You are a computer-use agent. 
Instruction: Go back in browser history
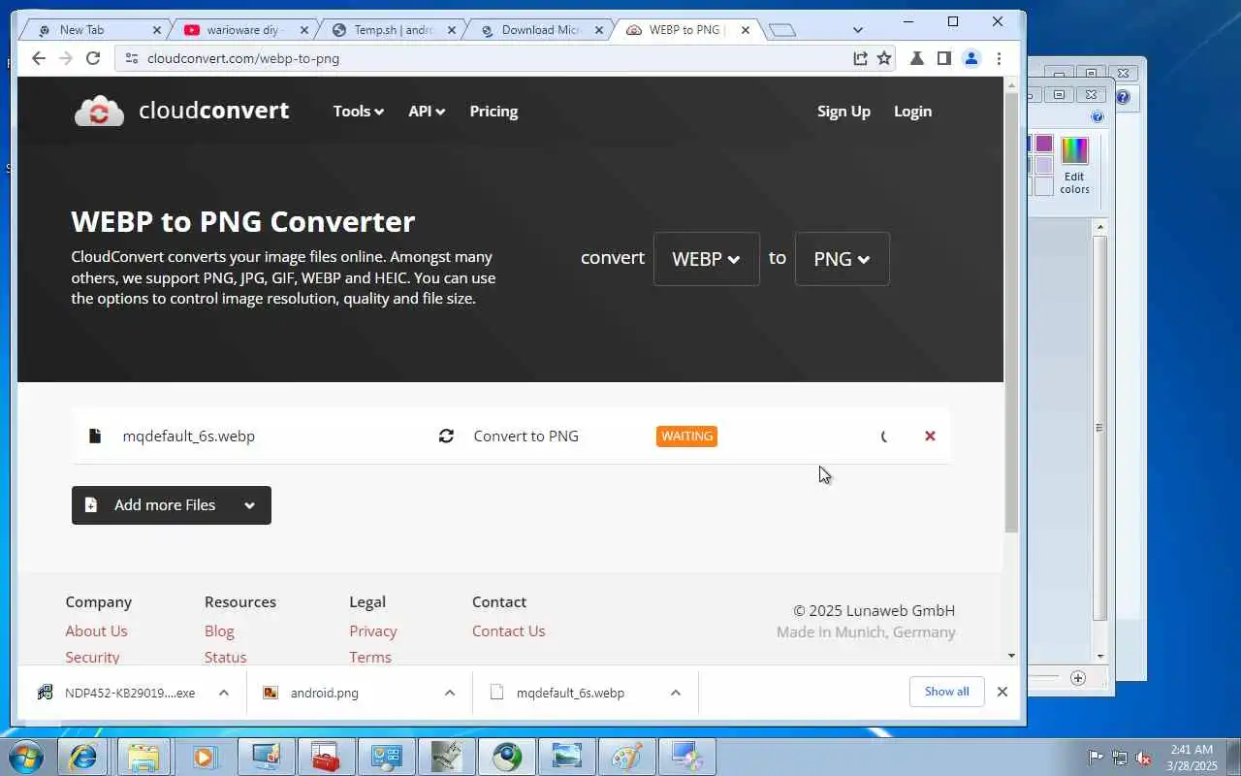(x=39, y=58)
